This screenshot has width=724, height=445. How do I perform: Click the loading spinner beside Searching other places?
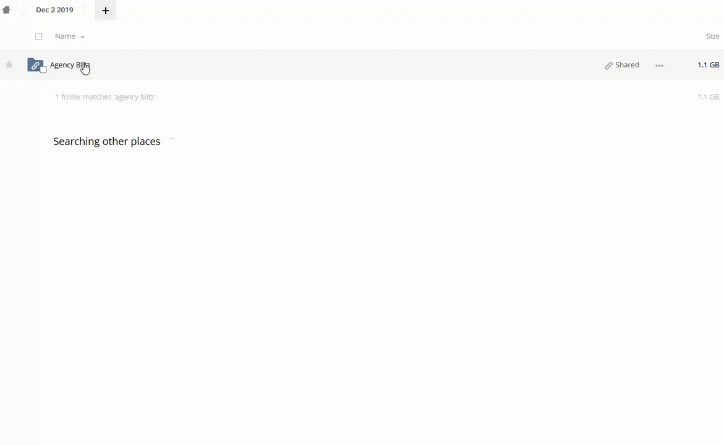click(172, 142)
